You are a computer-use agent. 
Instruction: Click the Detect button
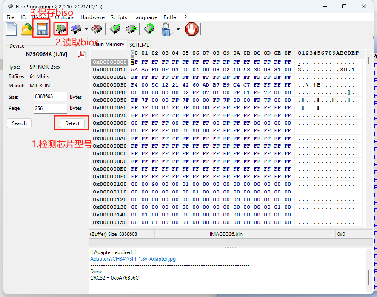click(72, 123)
